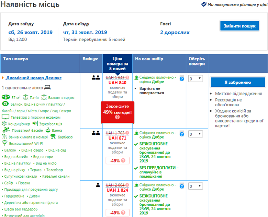268x217 pixels.
Task: Click the eye icon for room view amenity
Action: [x=5, y=104]
